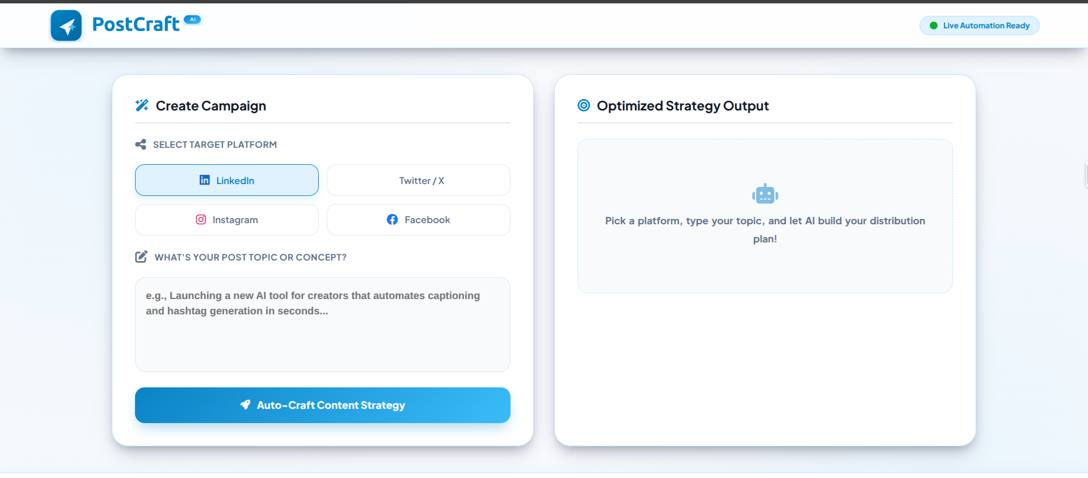Select Twitter / X as target platform
This screenshot has width=1088, height=478.
click(x=419, y=180)
